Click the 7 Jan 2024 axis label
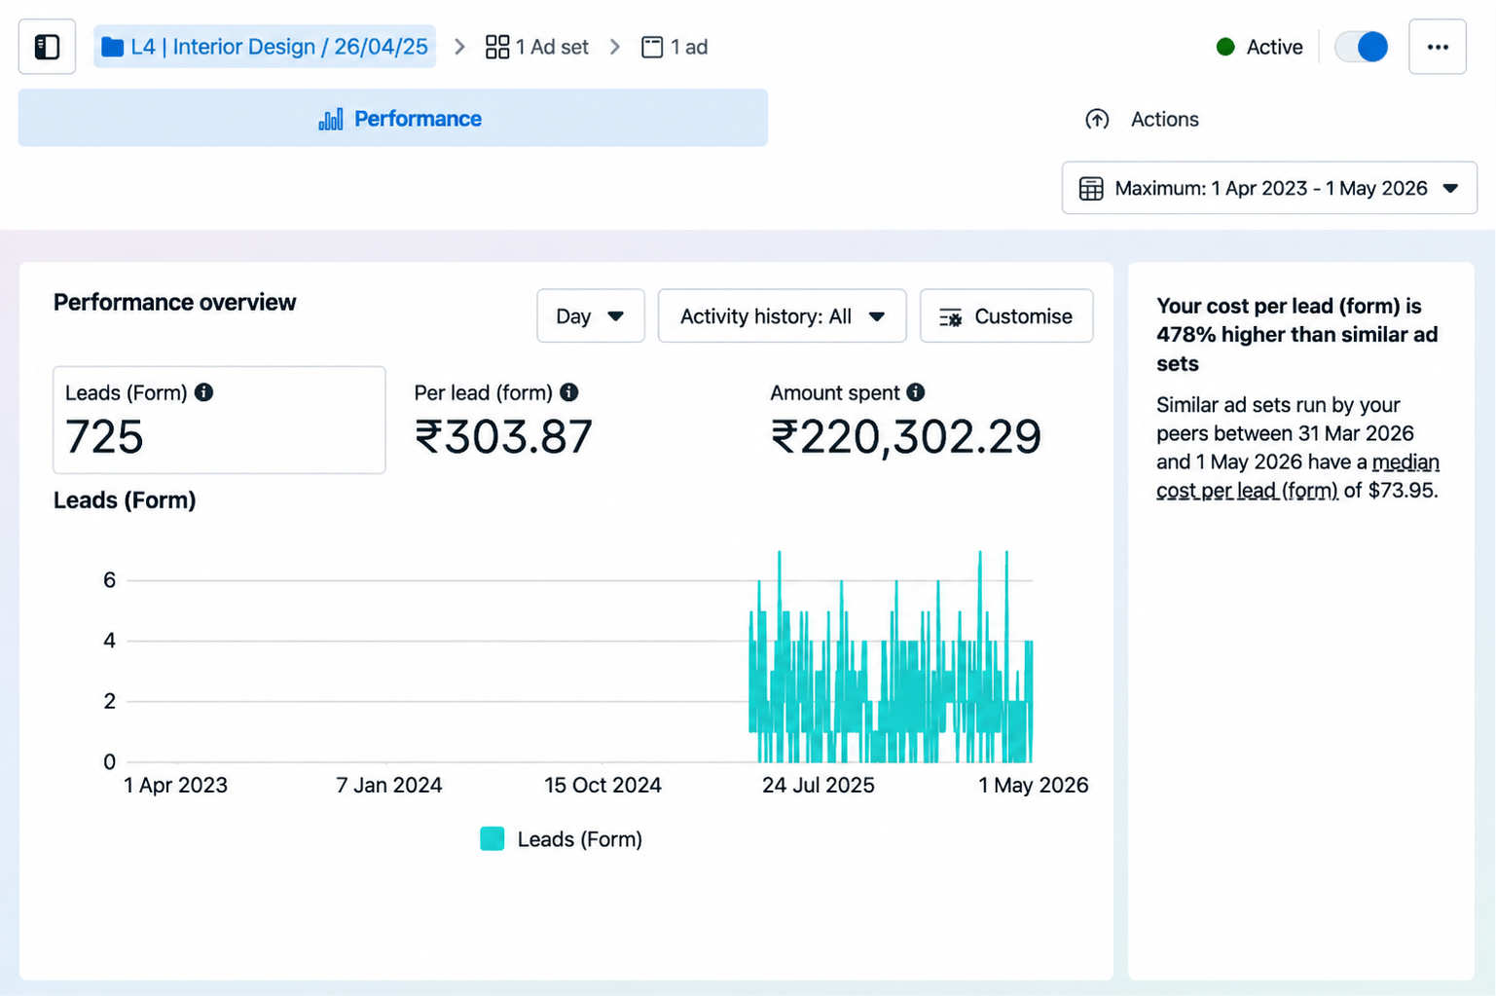 [x=389, y=785]
